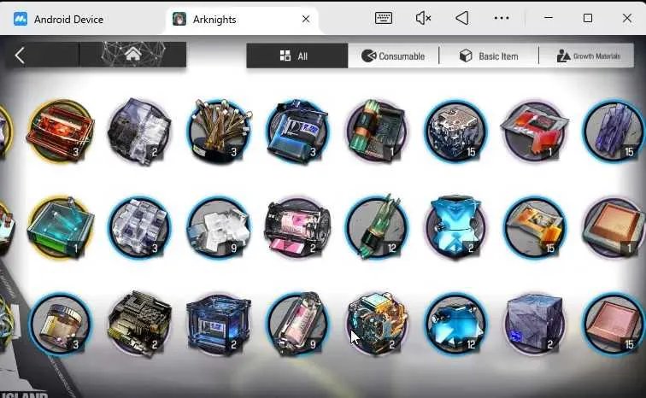Select the white sugar lumps item count 9

click(x=219, y=227)
